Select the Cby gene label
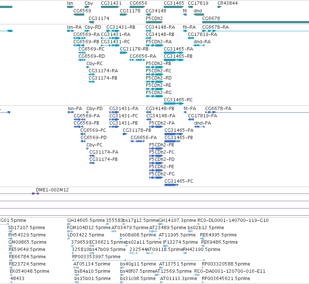This screenshot has width=309, height=284. pos(89,3)
